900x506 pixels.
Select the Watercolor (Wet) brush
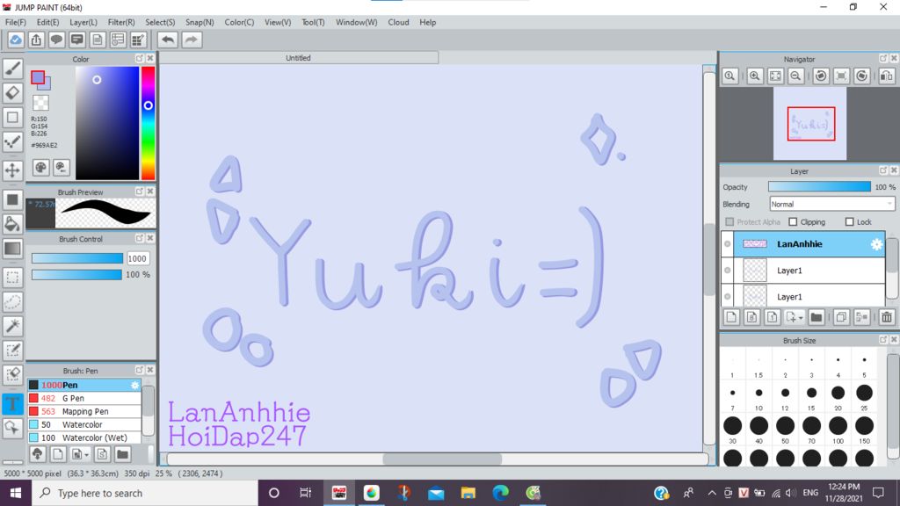point(83,437)
